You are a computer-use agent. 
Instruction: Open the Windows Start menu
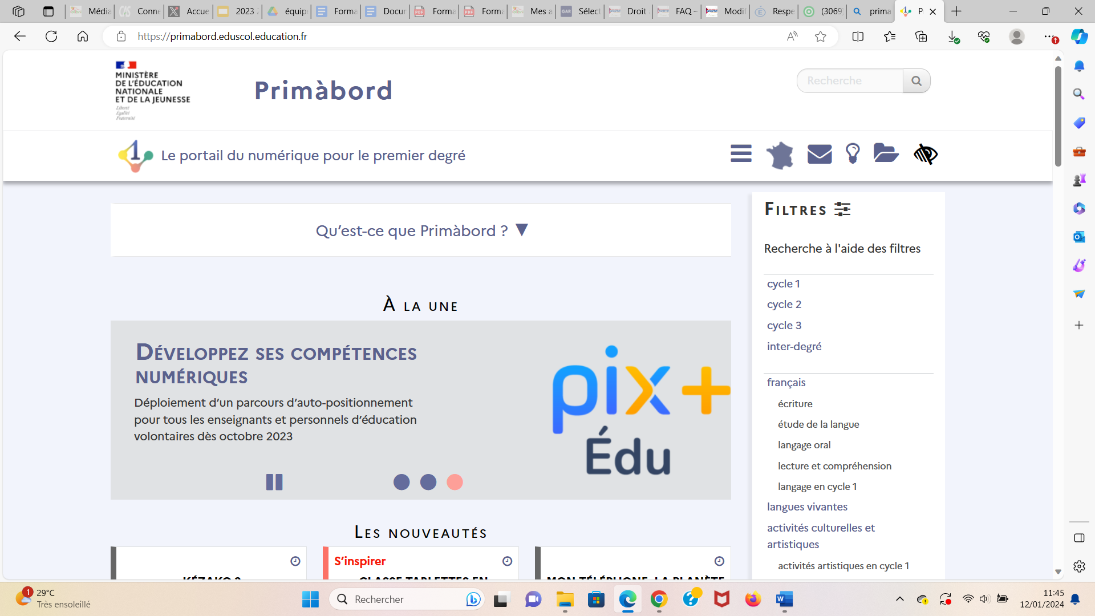tap(310, 599)
